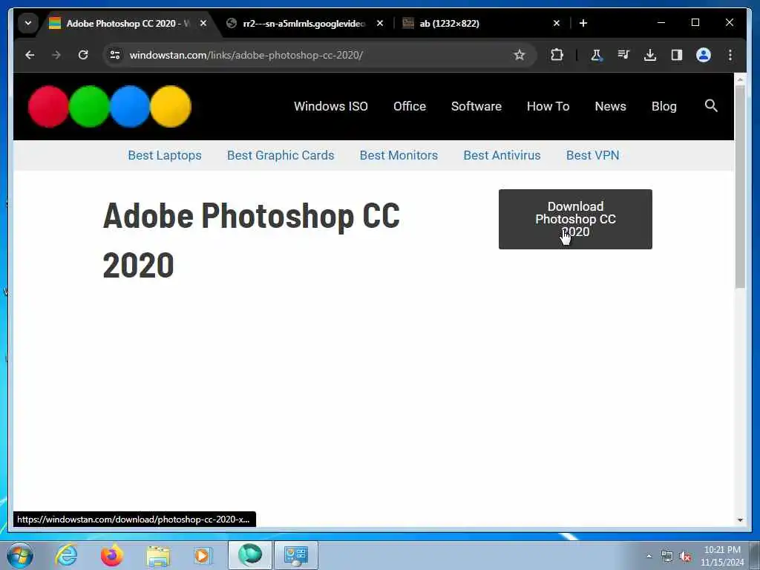Image resolution: width=760 pixels, height=570 pixels.
Task: Open the Windows Start orb
Action: click(x=20, y=555)
